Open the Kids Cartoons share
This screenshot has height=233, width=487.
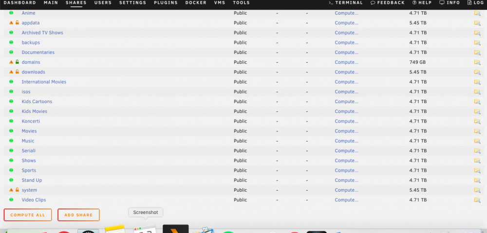pyautogui.click(x=37, y=102)
